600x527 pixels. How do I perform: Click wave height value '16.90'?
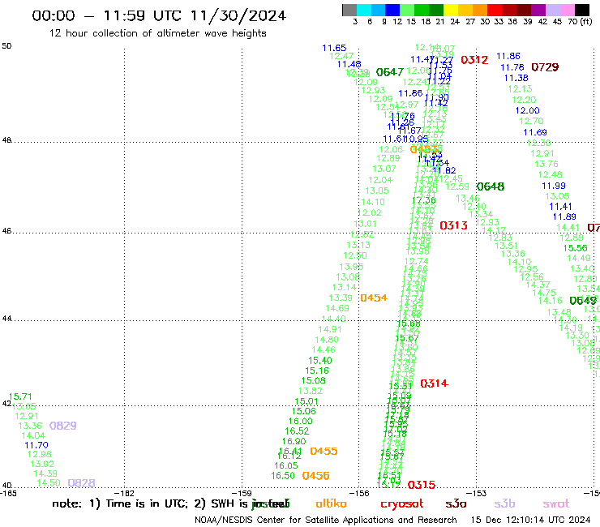pyautogui.click(x=294, y=441)
